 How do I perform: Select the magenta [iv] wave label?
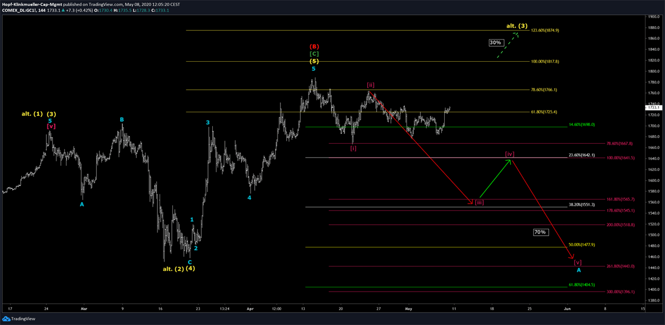click(x=510, y=154)
